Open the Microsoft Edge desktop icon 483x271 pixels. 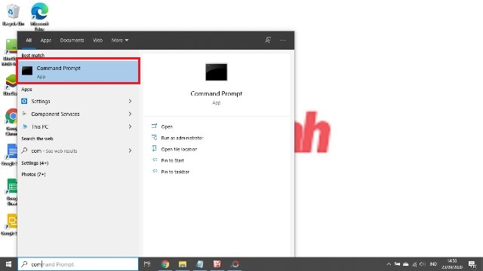[x=39, y=17]
